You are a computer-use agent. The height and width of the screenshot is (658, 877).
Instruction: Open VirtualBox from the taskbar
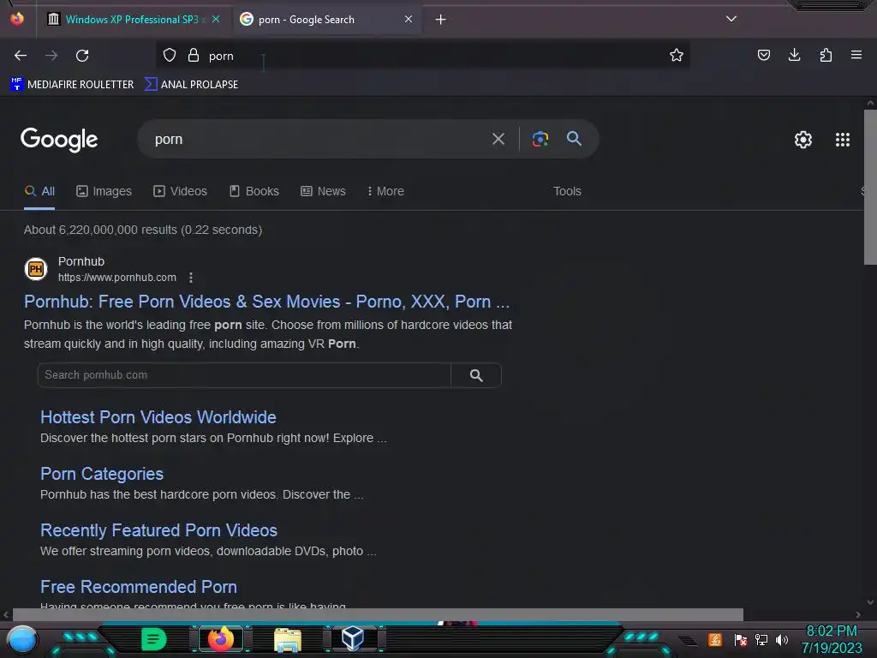coord(353,637)
